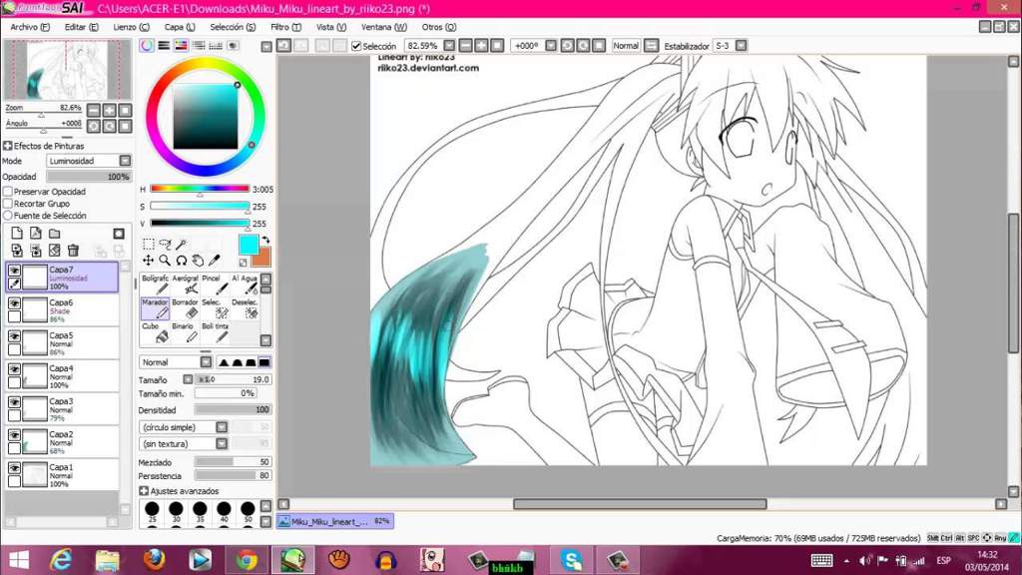Toggle the Selección checkbox in toolbar

356,46
